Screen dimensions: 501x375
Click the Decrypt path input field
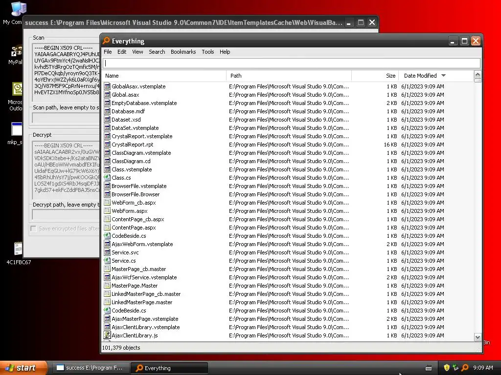click(66, 215)
